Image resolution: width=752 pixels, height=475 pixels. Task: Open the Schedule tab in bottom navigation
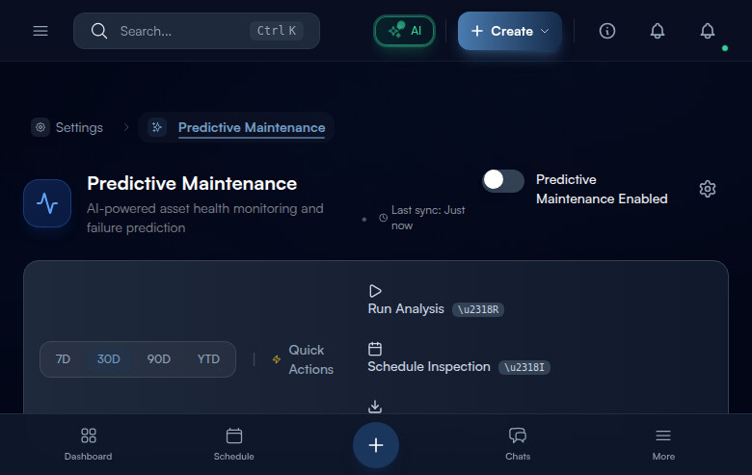pyautogui.click(x=233, y=444)
